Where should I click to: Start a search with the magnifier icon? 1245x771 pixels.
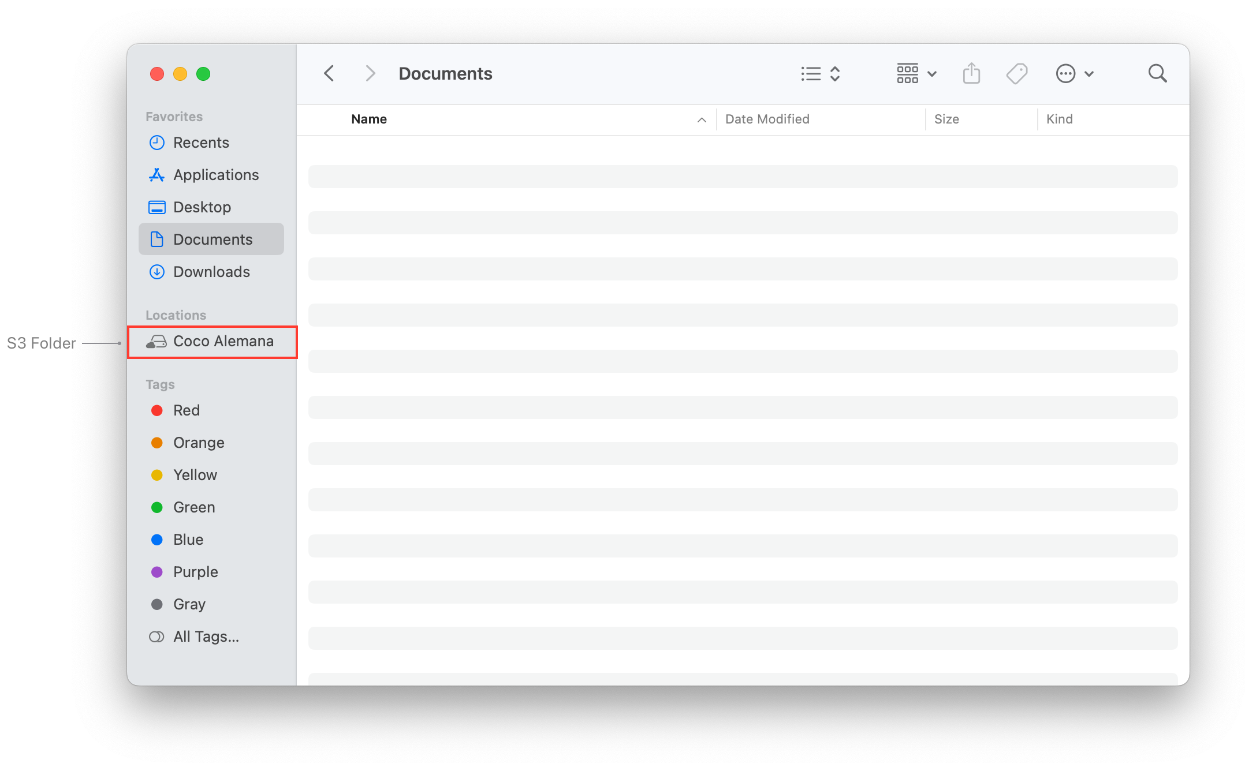click(x=1158, y=73)
